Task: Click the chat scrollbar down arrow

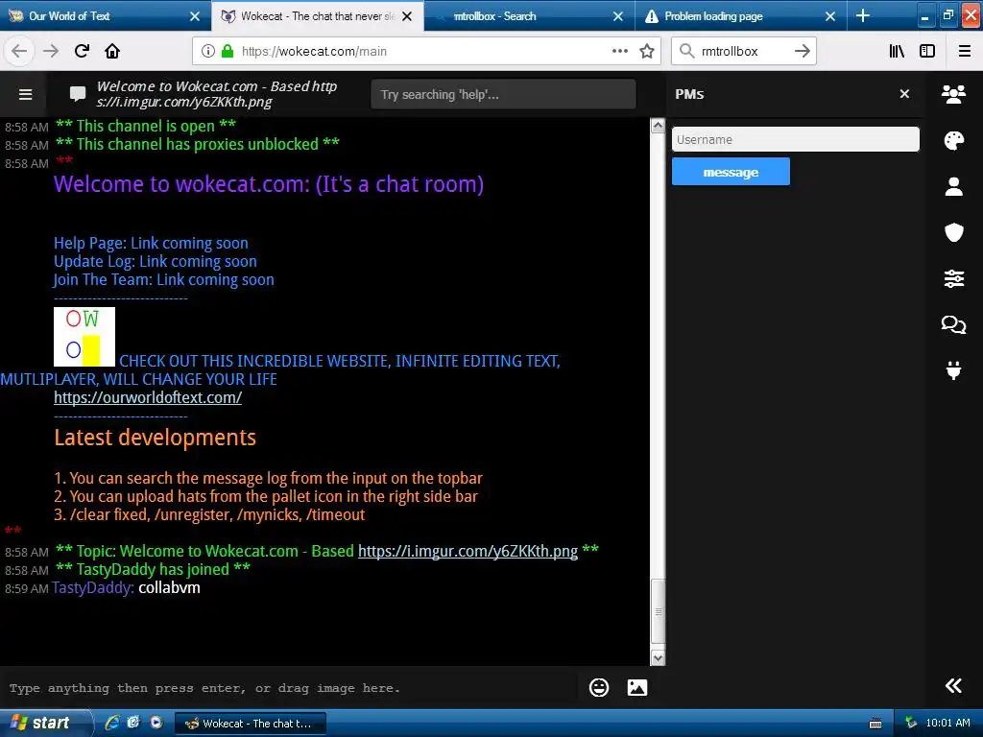Action: (658, 657)
